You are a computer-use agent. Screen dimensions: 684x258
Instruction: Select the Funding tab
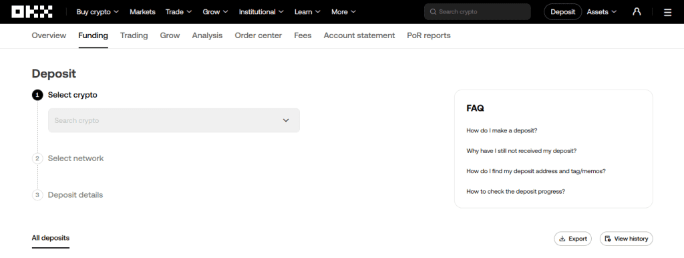pyautogui.click(x=93, y=36)
